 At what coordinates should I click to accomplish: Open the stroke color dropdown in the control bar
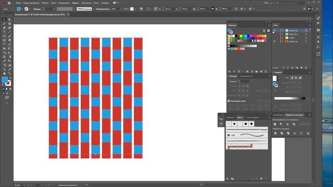point(30,9)
